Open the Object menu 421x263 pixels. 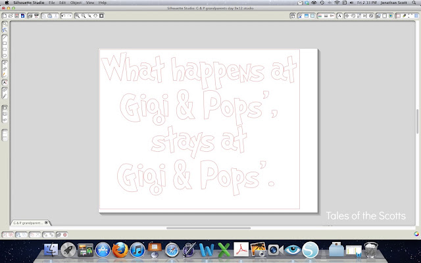click(x=76, y=3)
